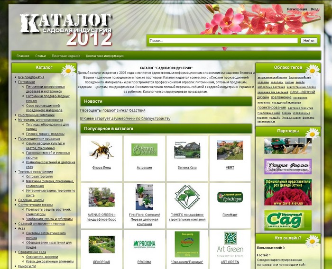
Task: Click the chainsaw partner banner
Action: tap(288, 146)
